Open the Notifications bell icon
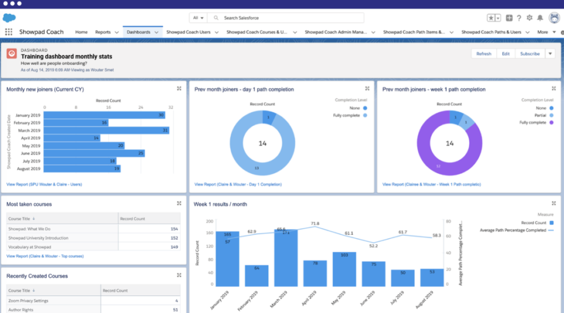 540,18
